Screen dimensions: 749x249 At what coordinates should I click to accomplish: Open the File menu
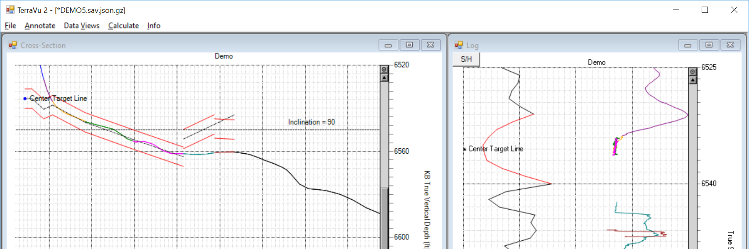coord(10,26)
